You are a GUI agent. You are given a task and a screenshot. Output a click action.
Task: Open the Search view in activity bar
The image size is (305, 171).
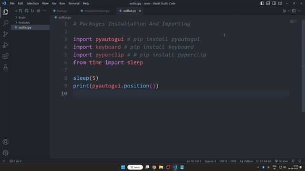coord(5,23)
